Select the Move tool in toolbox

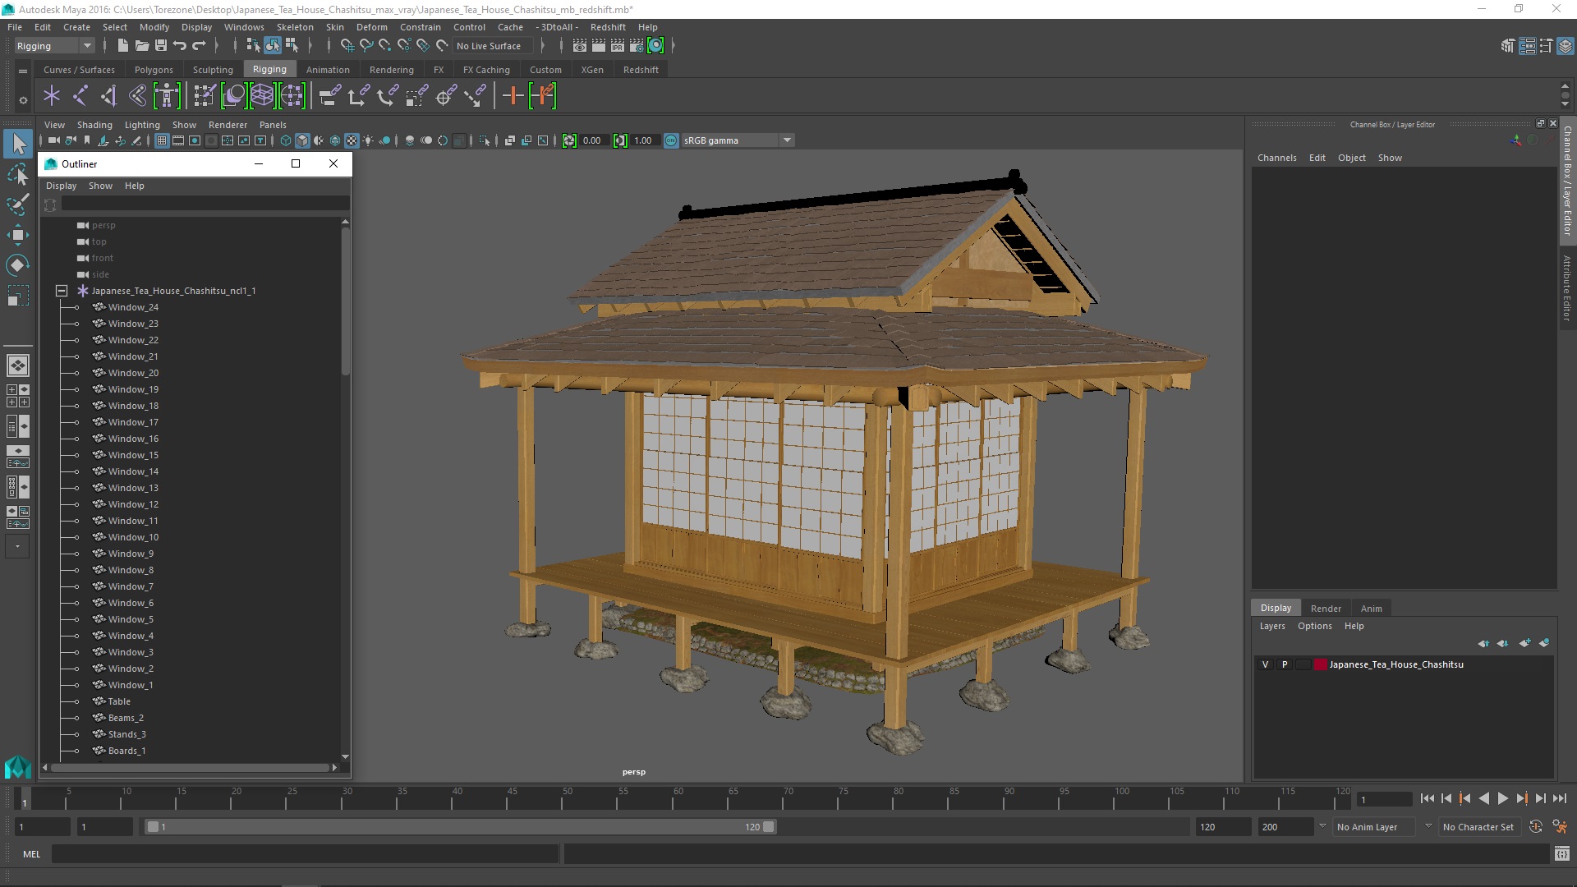17,235
